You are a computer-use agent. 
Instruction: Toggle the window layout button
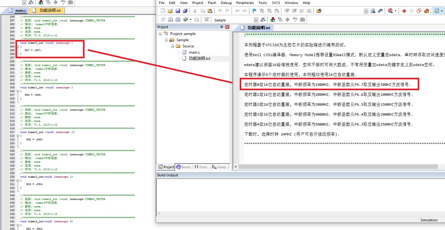(x=437, y=11)
